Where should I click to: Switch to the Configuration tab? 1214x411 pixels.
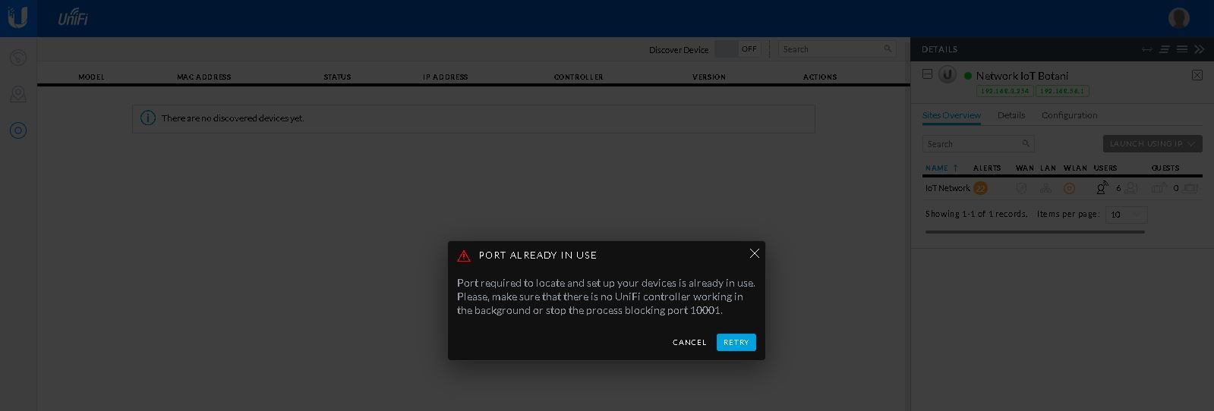click(x=1069, y=115)
